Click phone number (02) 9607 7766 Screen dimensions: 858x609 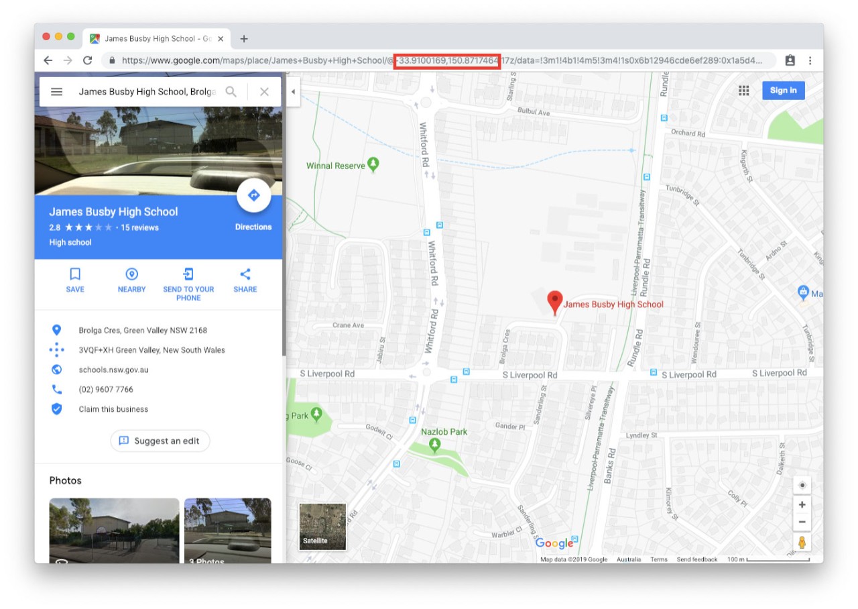coord(106,389)
